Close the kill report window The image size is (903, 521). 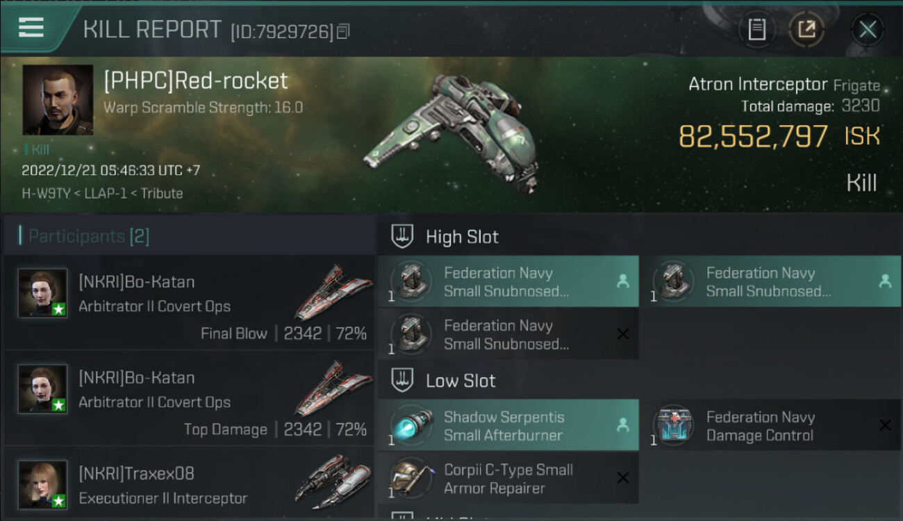[x=868, y=29]
